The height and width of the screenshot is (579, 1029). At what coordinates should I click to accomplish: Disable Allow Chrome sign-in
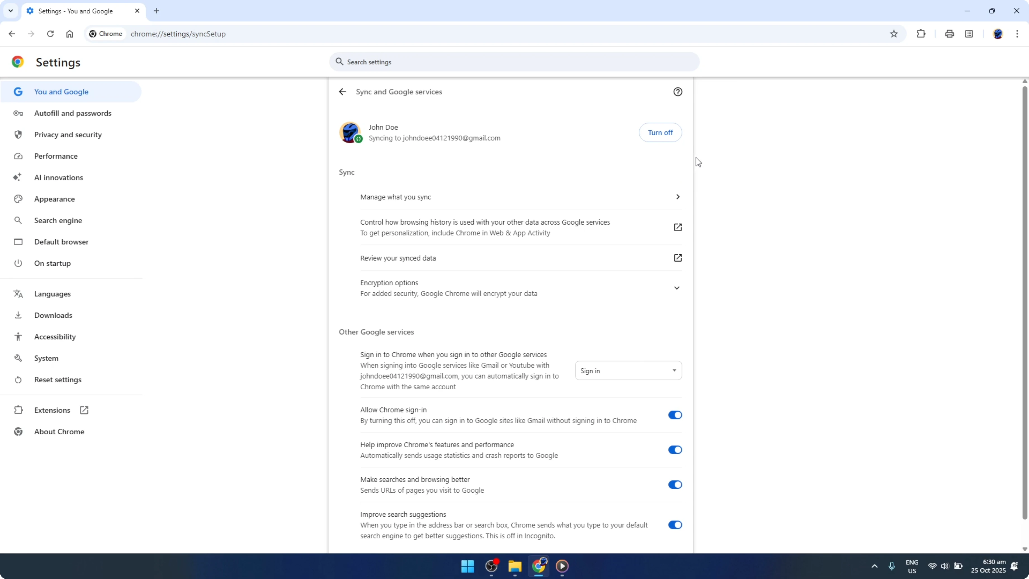(x=675, y=415)
